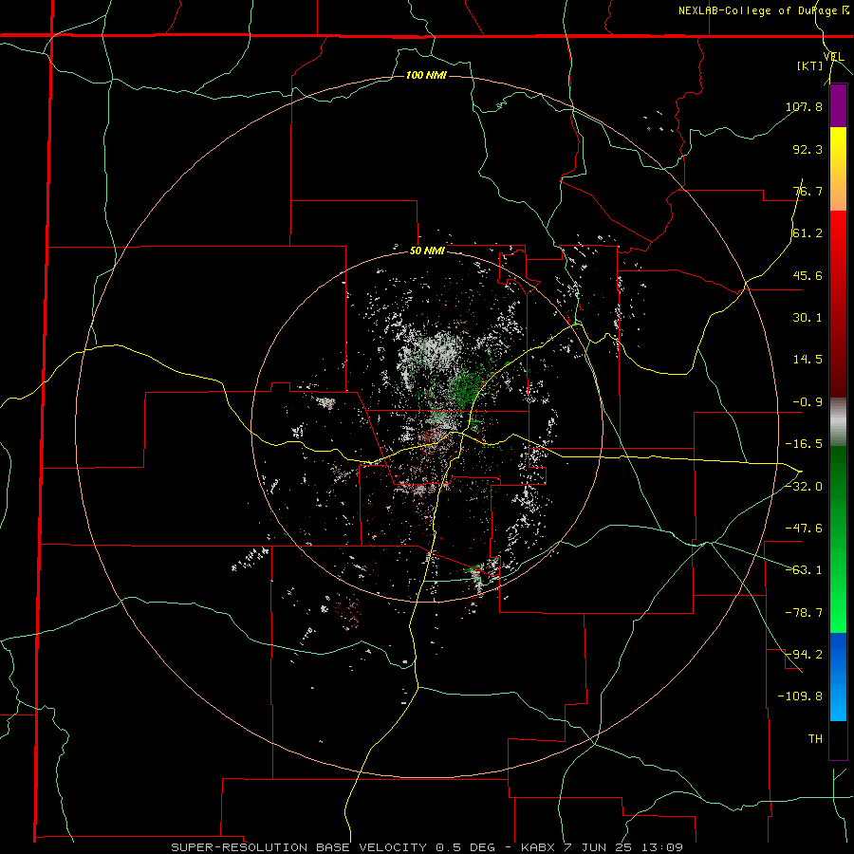Click the red segment of the color bar

pyautogui.click(x=838, y=304)
